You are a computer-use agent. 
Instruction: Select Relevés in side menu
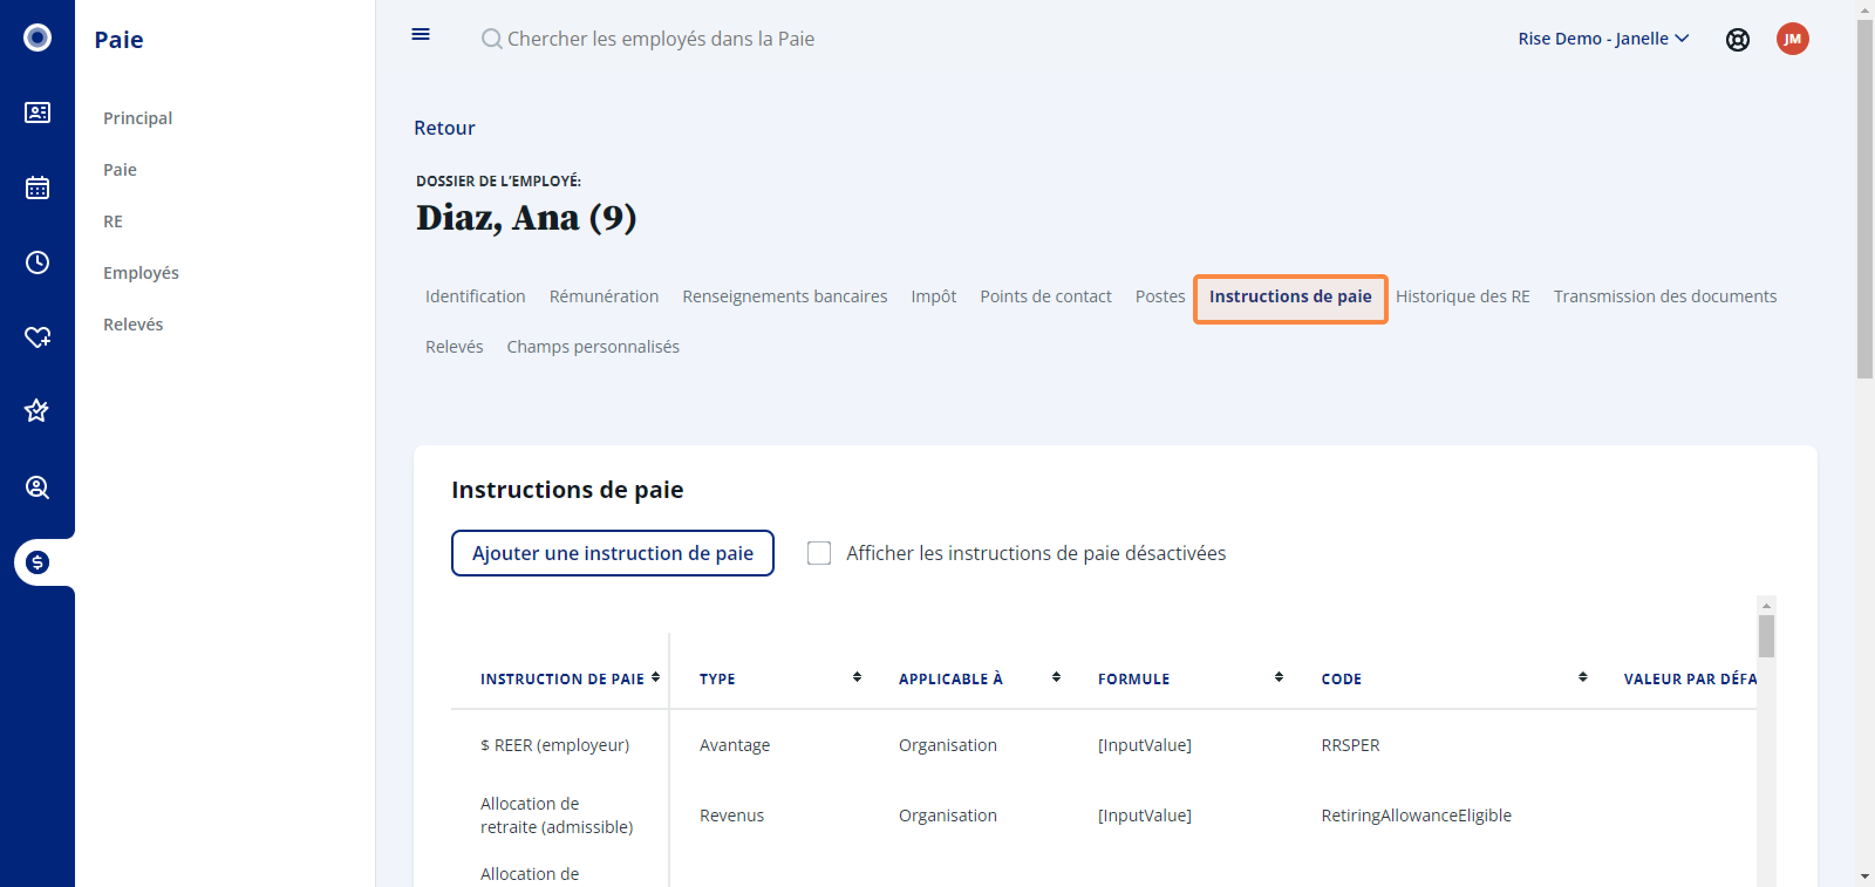pos(133,325)
